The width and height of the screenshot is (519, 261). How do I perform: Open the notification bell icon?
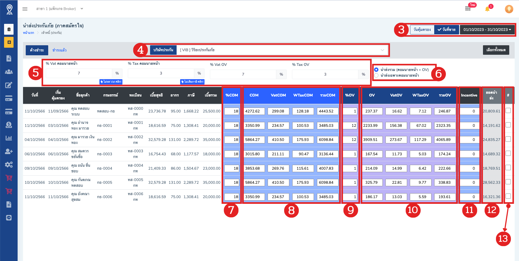487,9
